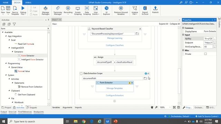Click the MinOverlapPercentage value field

(x=208, y=47)
